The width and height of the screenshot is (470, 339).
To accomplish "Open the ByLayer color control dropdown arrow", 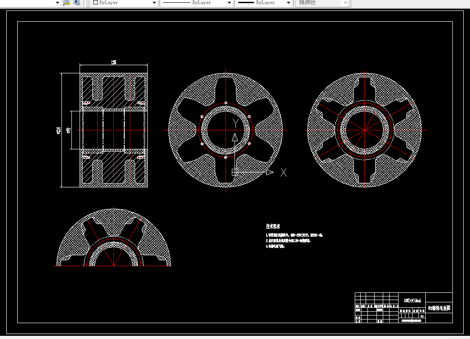I will coord(154,3).
